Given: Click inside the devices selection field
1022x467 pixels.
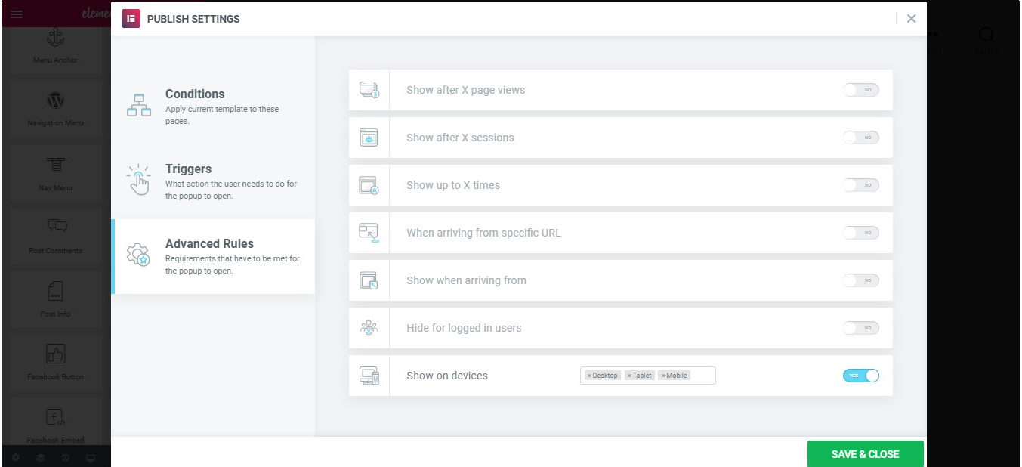Looking at the screenshot, I should (648, 376).
